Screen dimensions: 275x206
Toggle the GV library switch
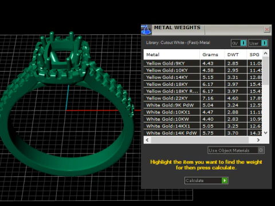pos(243,43)
